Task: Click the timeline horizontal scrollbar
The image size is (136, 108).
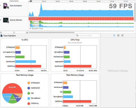Action: pyautogui.click(x=52, y=32)
